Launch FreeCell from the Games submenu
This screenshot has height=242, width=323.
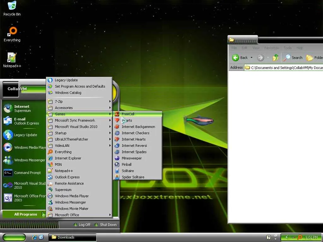click(138, 114)
